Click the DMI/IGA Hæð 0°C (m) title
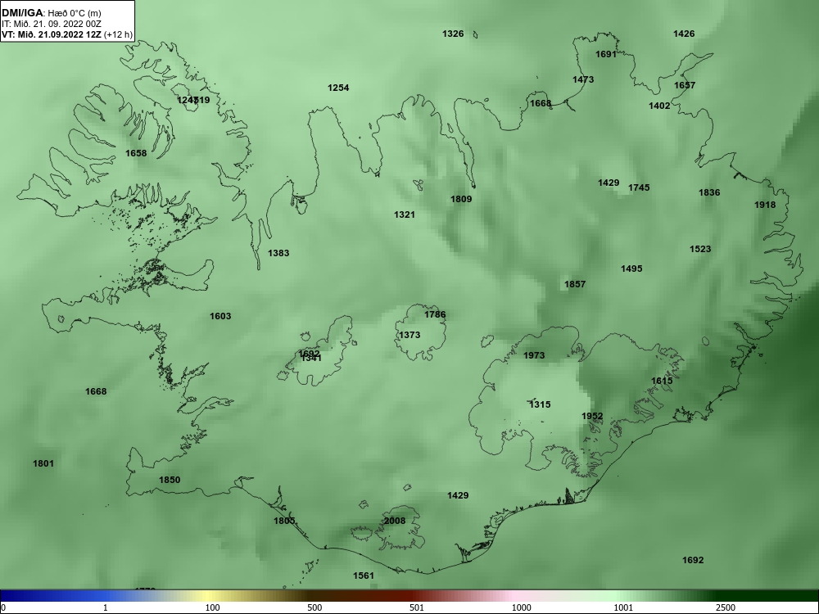Image resolution: width=819 pixels, height=614 pixels. click(x=52, y=12)
